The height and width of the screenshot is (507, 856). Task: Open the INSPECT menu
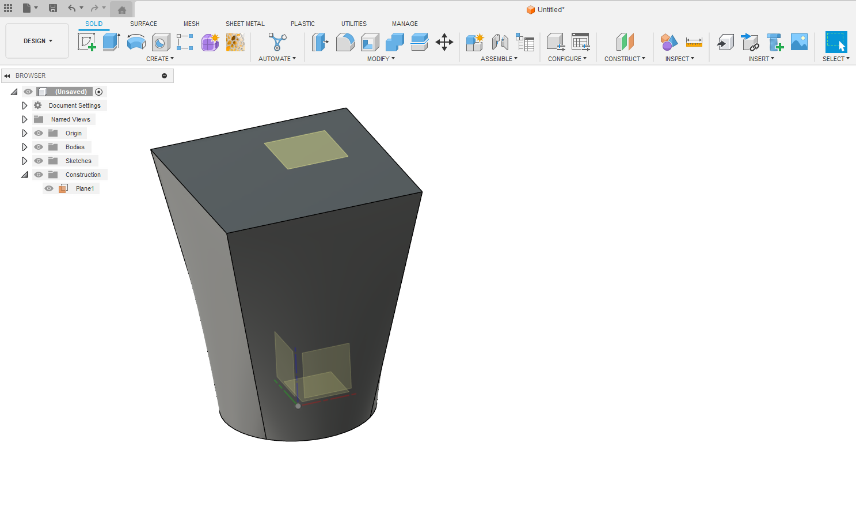pyautogui.click(x=679, y=59)
